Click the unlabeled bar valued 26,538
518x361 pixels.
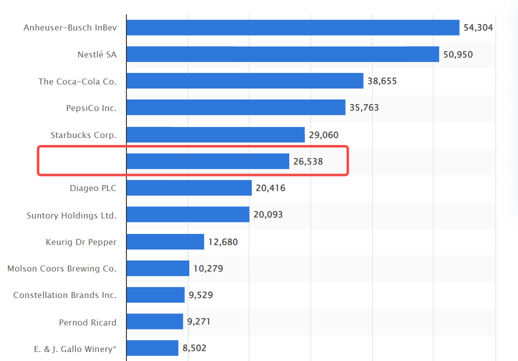tap(208, 161)
